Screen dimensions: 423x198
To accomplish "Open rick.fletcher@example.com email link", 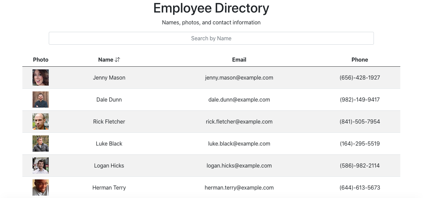I will tap(239, 122).
